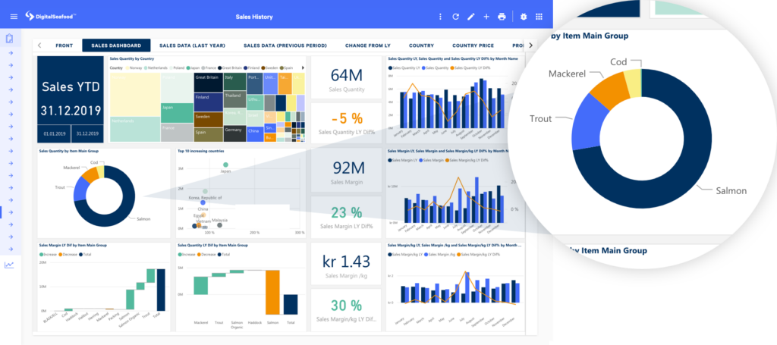Click the 30 % Sales Margin/kg LY Dif card
This screenshot has height=345, width=777.
[346, 309]
